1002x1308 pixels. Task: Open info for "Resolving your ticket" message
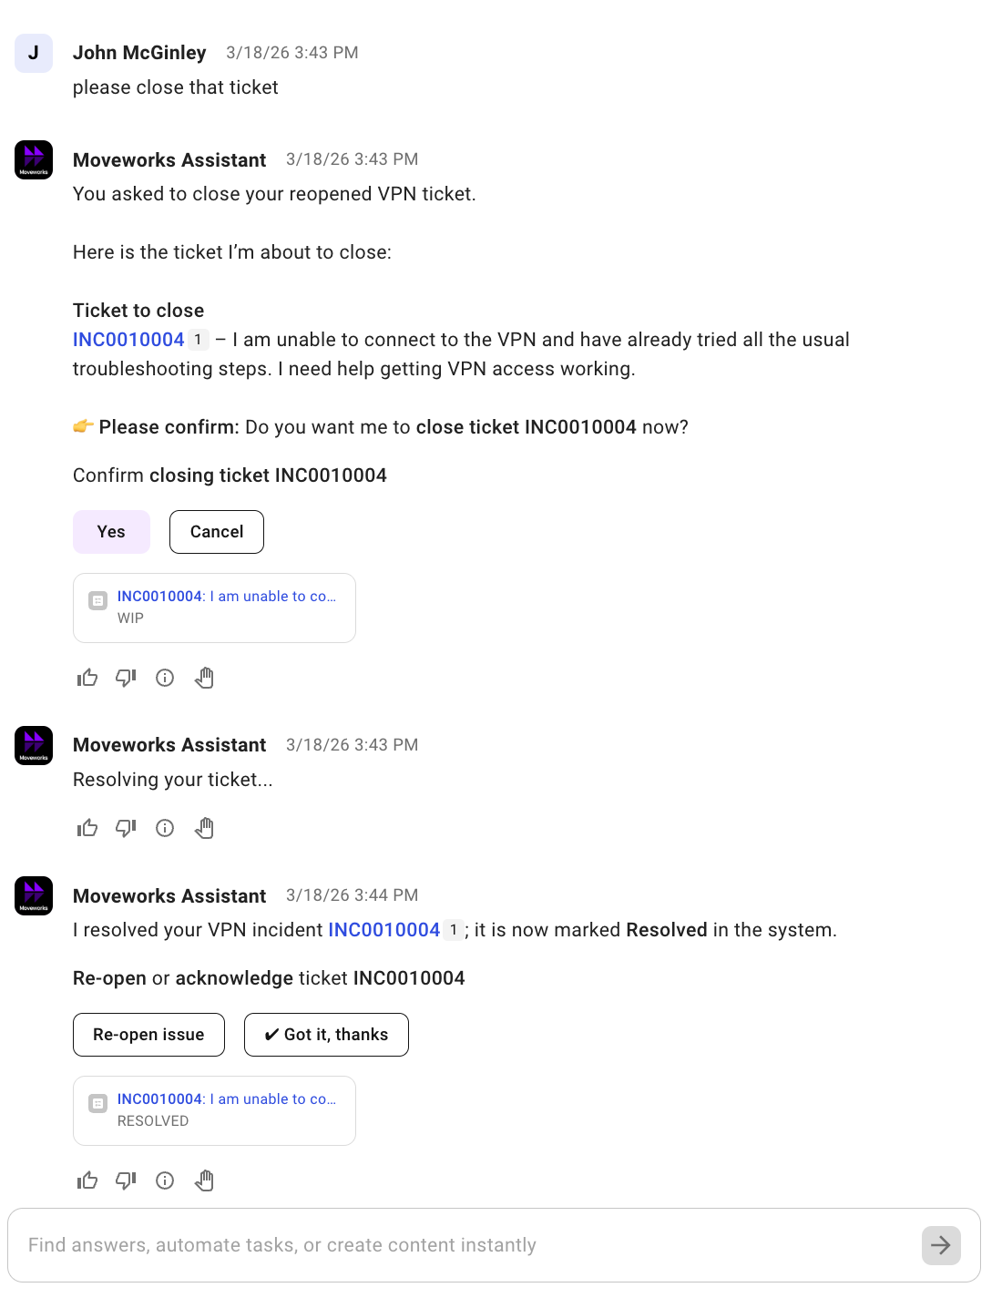tap(165, 828)
